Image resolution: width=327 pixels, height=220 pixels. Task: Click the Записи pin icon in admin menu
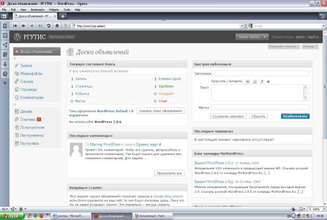click(x=16, y=66)
